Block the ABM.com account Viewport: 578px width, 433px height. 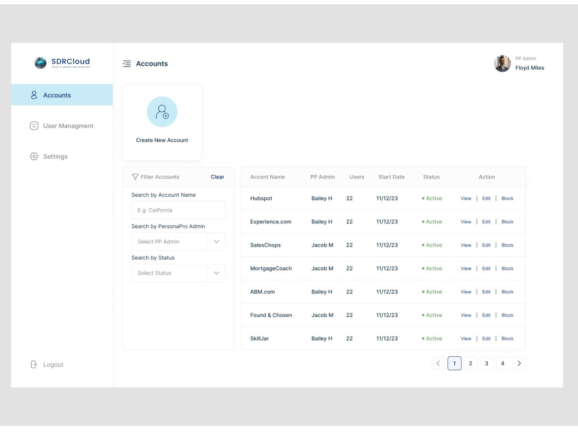pos(507,292)
